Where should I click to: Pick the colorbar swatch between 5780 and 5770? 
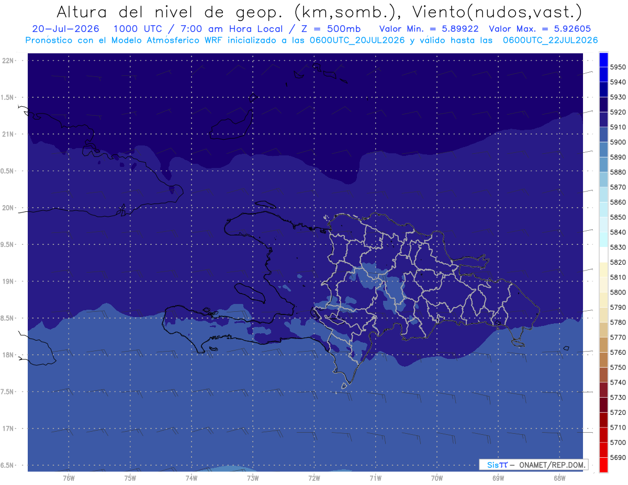[x=603, y=330]
